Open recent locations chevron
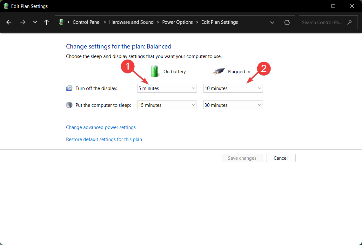Viewport: 362px width, 245px height. tap(35, 22)
